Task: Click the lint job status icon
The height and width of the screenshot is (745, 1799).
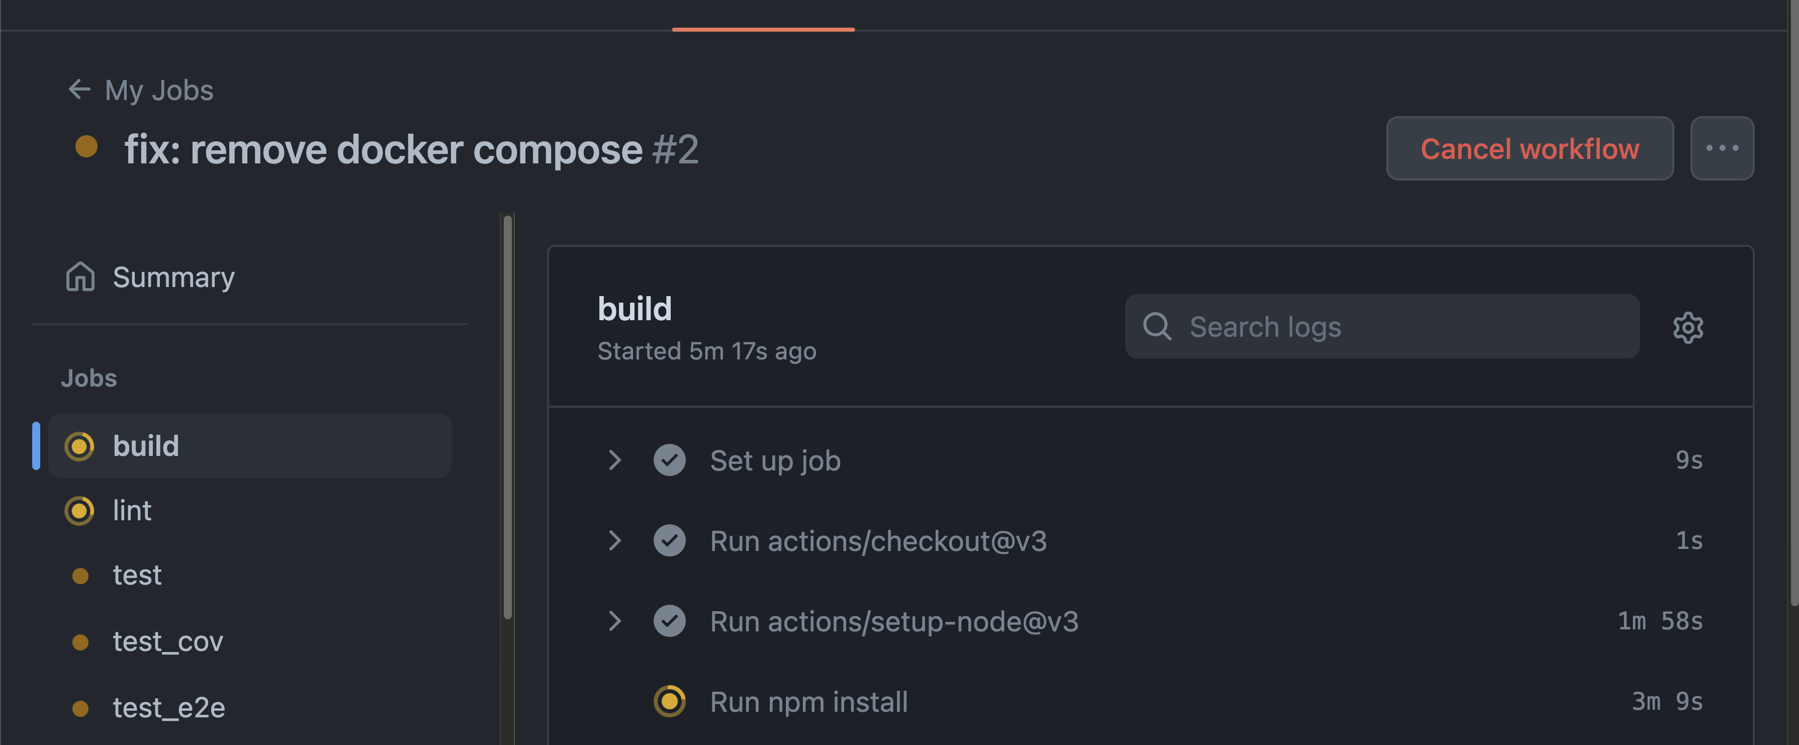Action: coord(79,510)
